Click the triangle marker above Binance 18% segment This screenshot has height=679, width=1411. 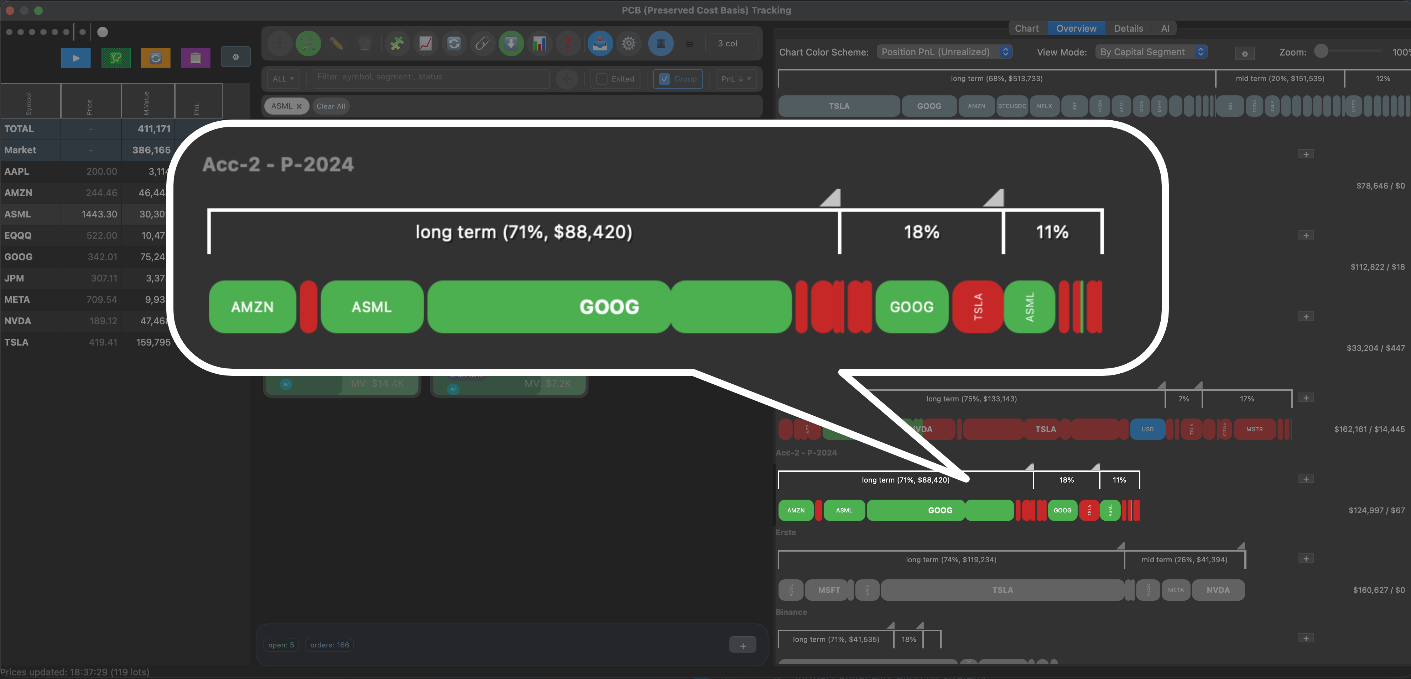click(x=920, y=626)
